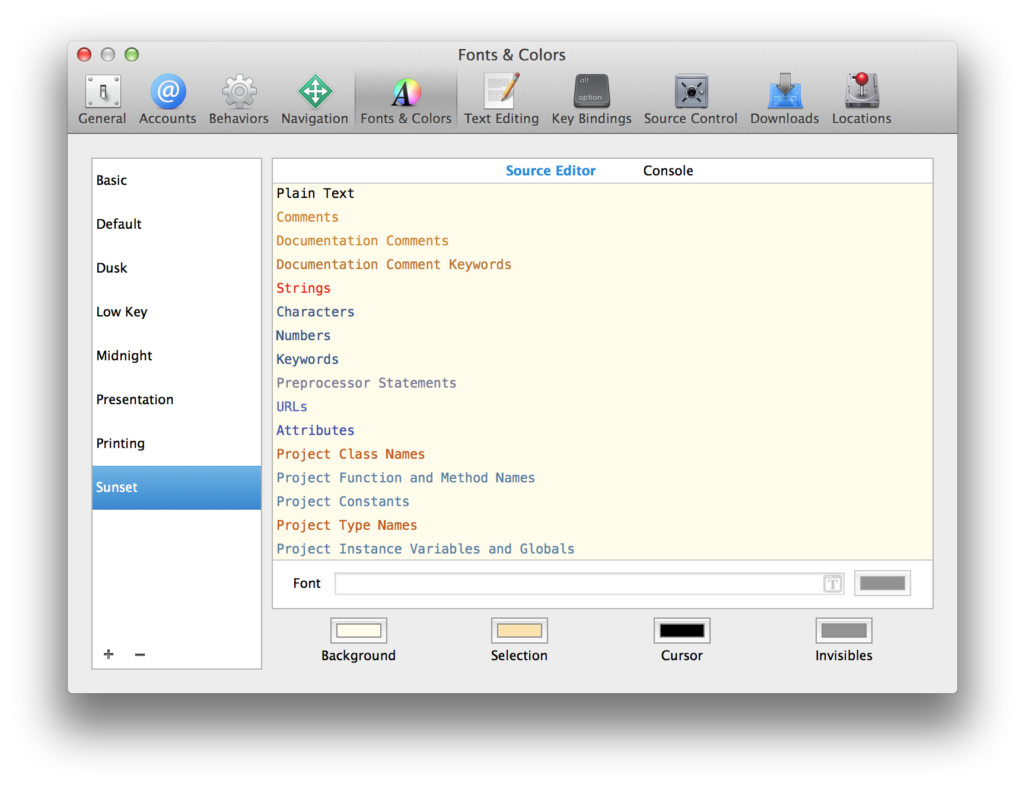This screenshot has width=1025, height=787.
Task: Select the URLs syntax row
Action: tap(602, 407)
